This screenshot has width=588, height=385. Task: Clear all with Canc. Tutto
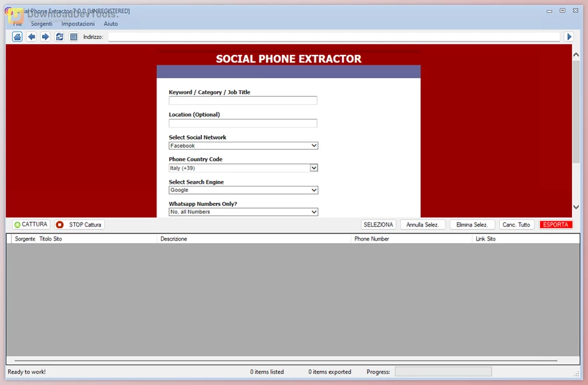pyautogui.click(x=517, y=225)
